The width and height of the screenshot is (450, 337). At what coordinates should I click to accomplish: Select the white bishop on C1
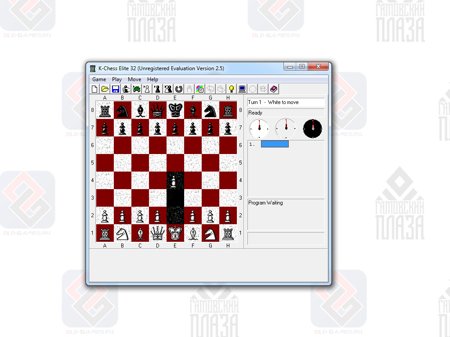(140, 233)
